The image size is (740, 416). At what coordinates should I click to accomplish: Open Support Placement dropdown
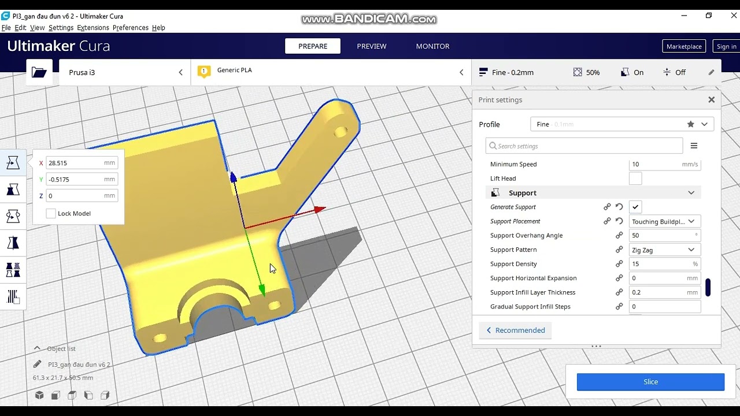point(665,221)
